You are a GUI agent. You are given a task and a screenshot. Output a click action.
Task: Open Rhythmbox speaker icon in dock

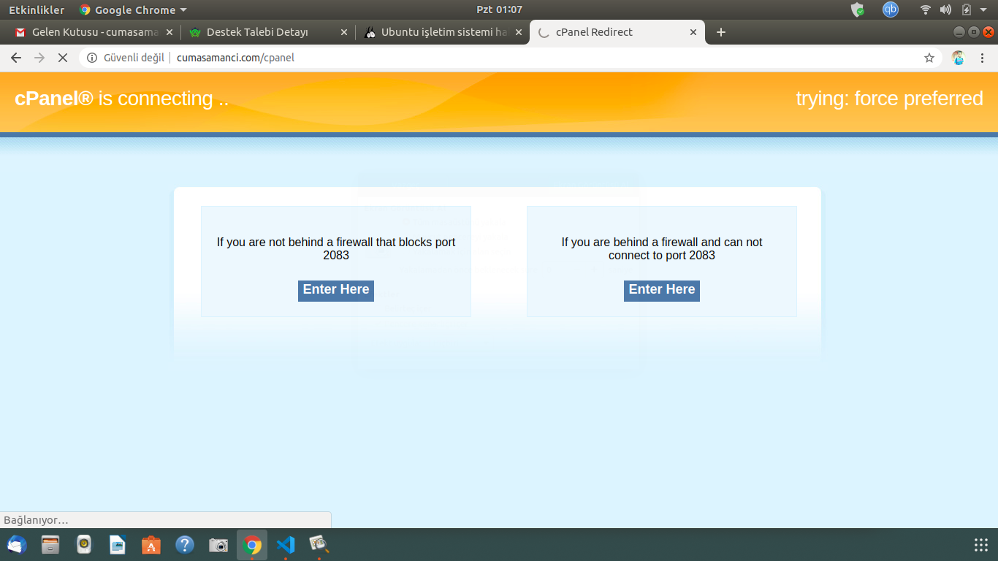[x=84, y=545]
